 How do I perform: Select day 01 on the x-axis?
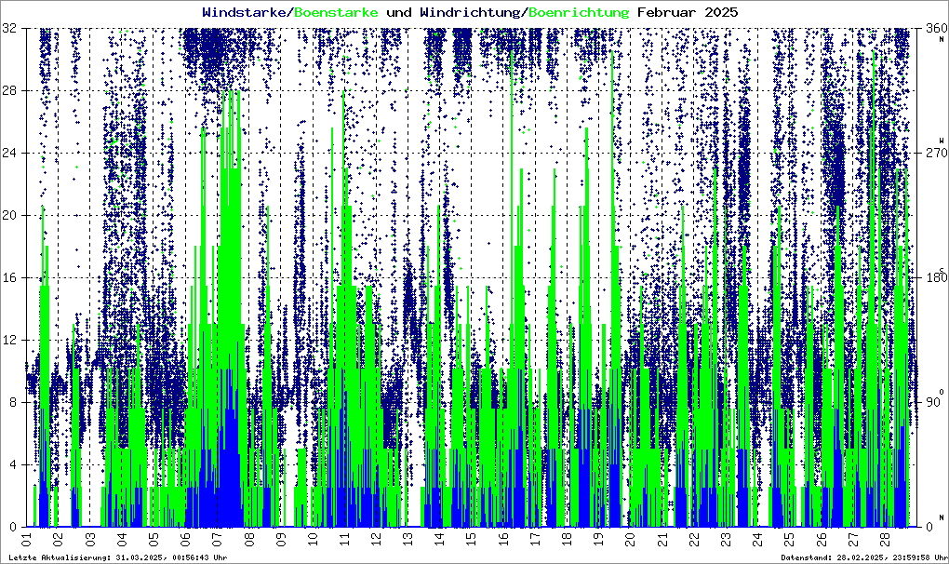(27, 539)
